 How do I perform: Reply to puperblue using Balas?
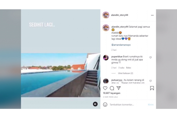pyautogui.click(x=128, y=68)
